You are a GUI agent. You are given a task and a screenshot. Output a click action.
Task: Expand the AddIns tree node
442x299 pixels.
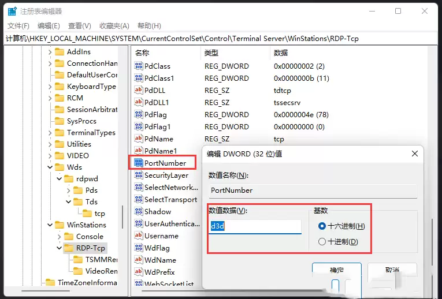[x=49, y=52]
